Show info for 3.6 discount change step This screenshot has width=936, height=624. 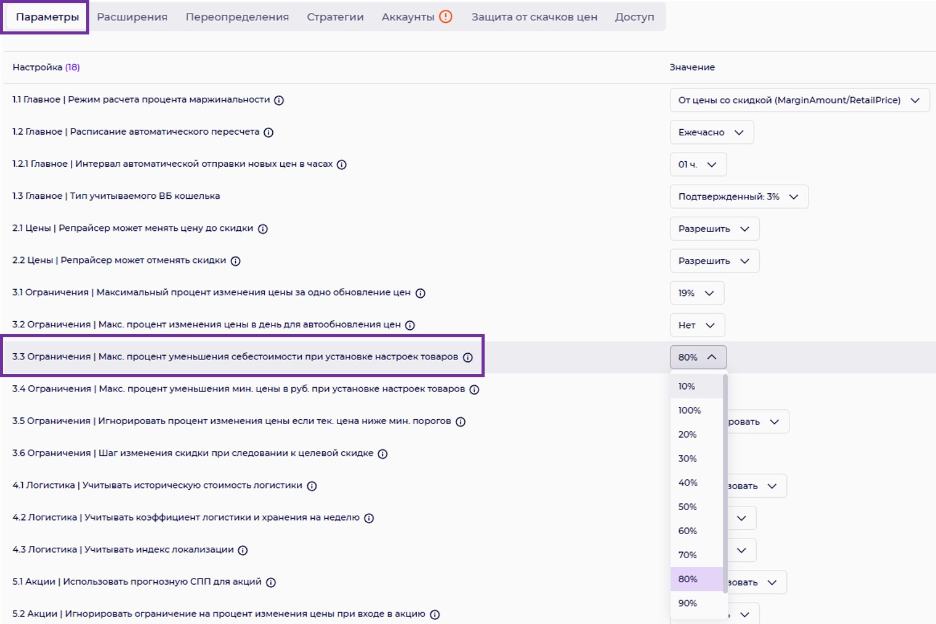point(382,454)
